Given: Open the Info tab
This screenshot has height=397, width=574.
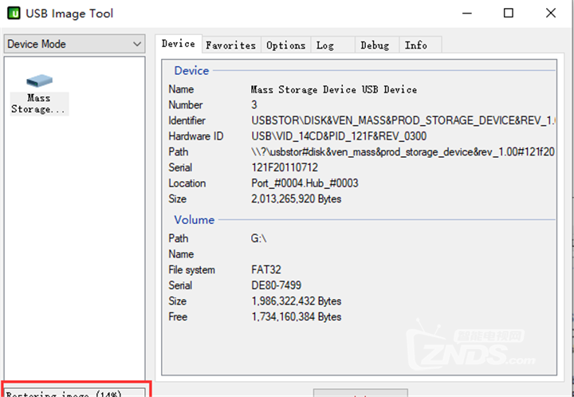Looking at the screenshot, I should (420, 45).
